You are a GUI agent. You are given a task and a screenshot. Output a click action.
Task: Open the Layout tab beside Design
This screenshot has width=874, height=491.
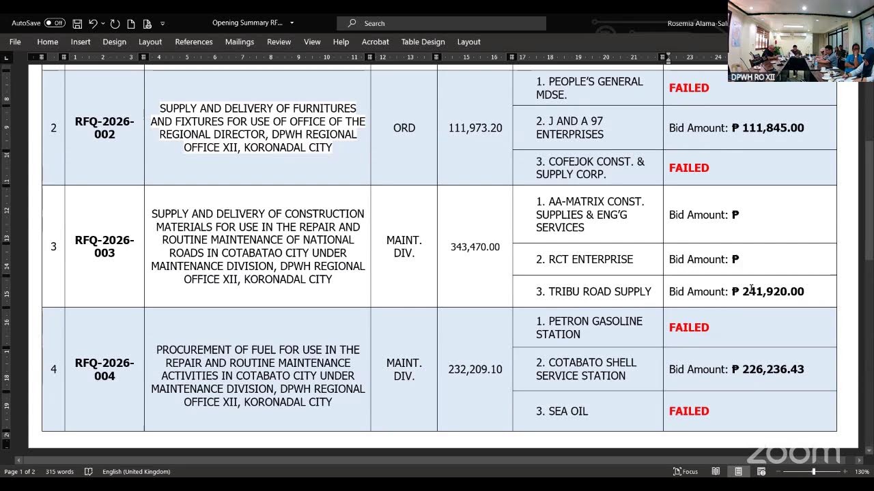(x=150, y=42)
